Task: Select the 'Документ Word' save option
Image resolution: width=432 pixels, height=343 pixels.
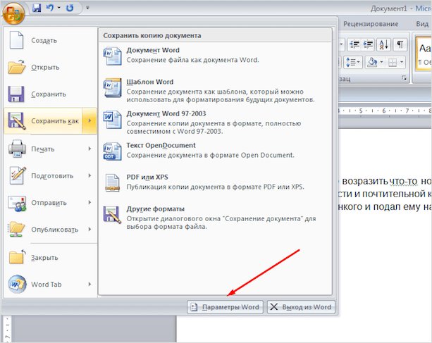Action: [x=153, y=50]
